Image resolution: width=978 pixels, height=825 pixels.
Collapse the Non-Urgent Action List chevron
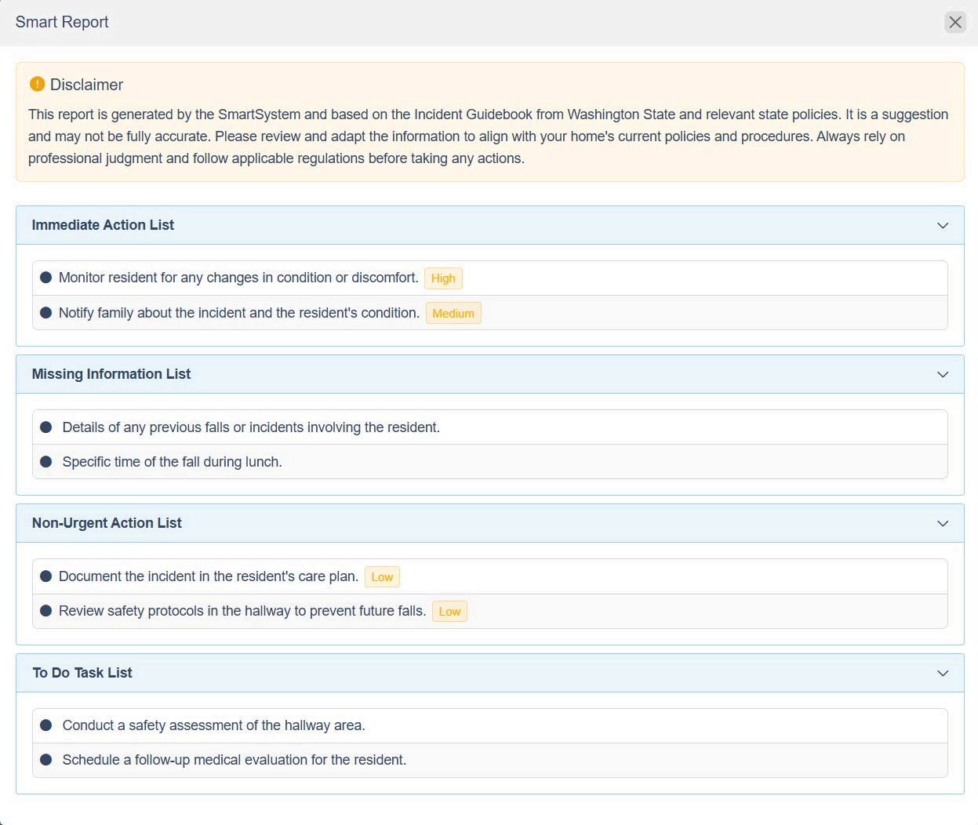(x=942, y=524)
